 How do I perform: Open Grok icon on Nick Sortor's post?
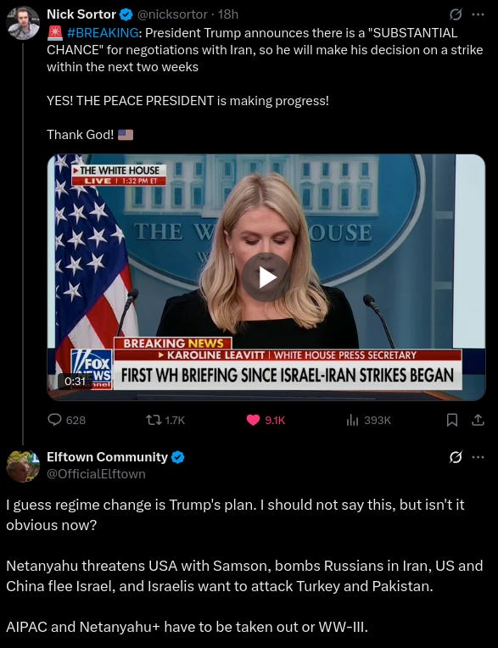[456, 14]
